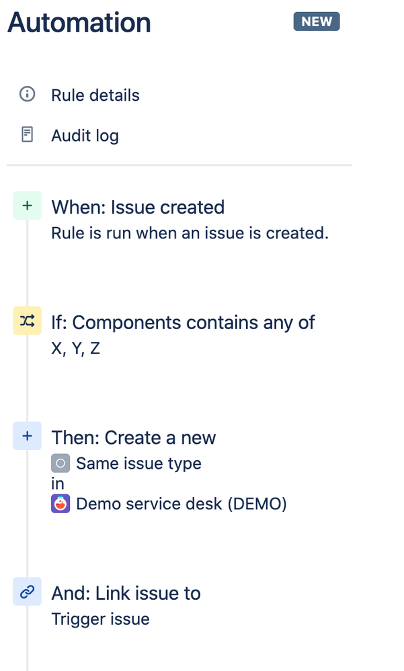Click the info icon beside Rule details
Viewport: 404px width, 671px height.
27,95
